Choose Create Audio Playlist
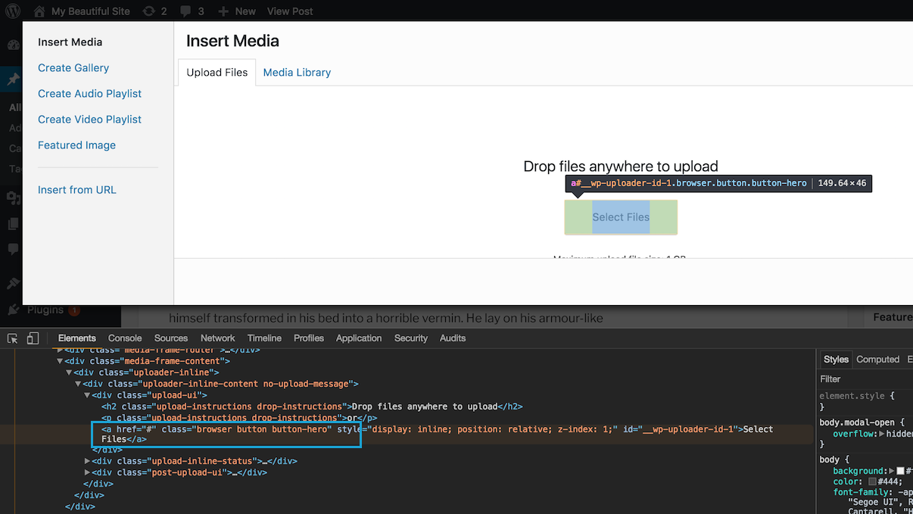The image size is (913, 514). 90,93
